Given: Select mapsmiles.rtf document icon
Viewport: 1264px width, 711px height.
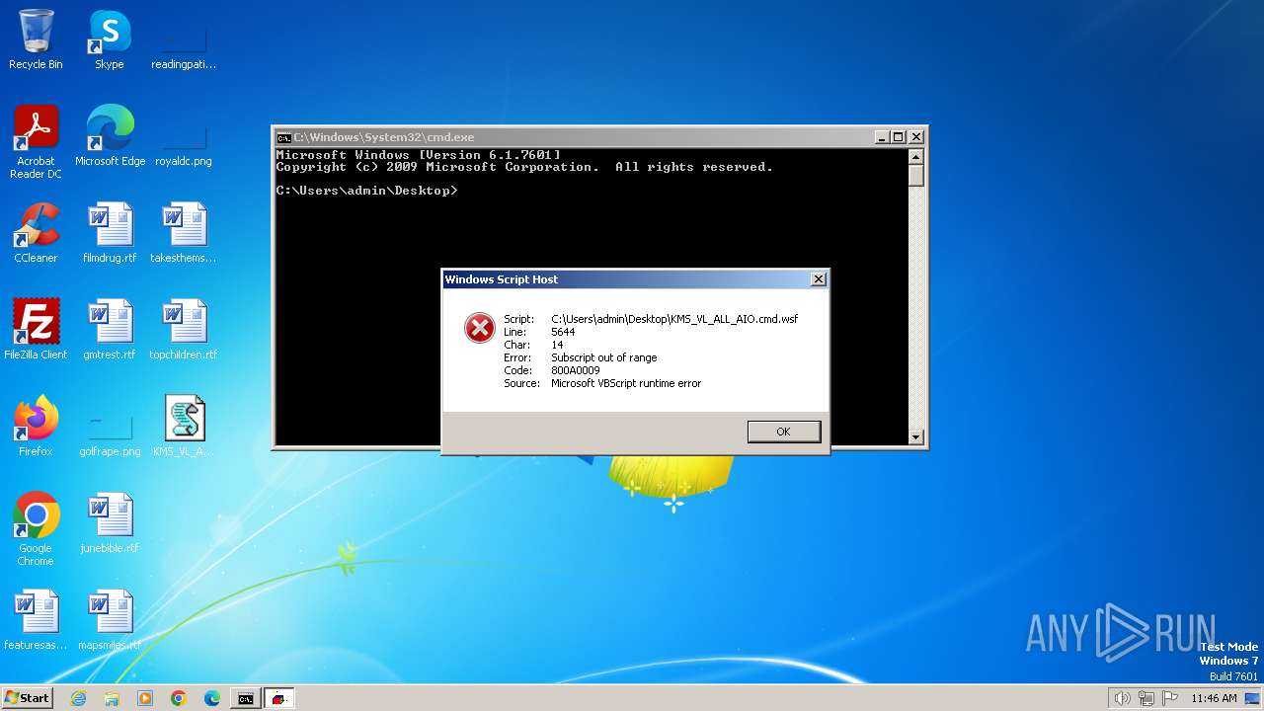Looking at the screenshot, I should [110, 620].
